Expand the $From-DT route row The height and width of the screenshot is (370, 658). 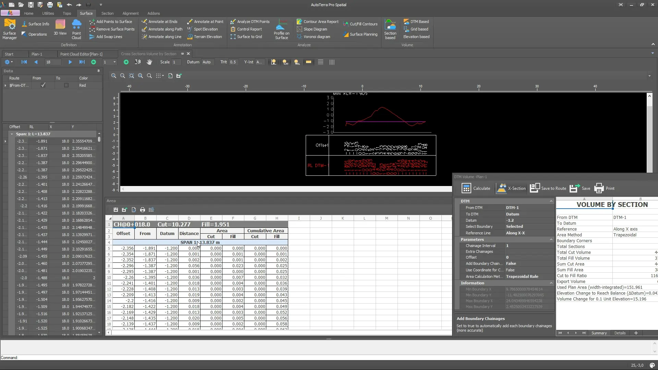[x=5, y=85]
